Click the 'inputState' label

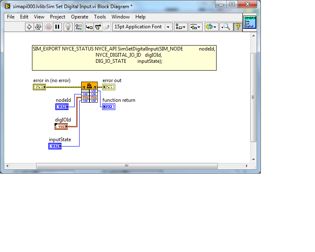(x=60, y=140)
